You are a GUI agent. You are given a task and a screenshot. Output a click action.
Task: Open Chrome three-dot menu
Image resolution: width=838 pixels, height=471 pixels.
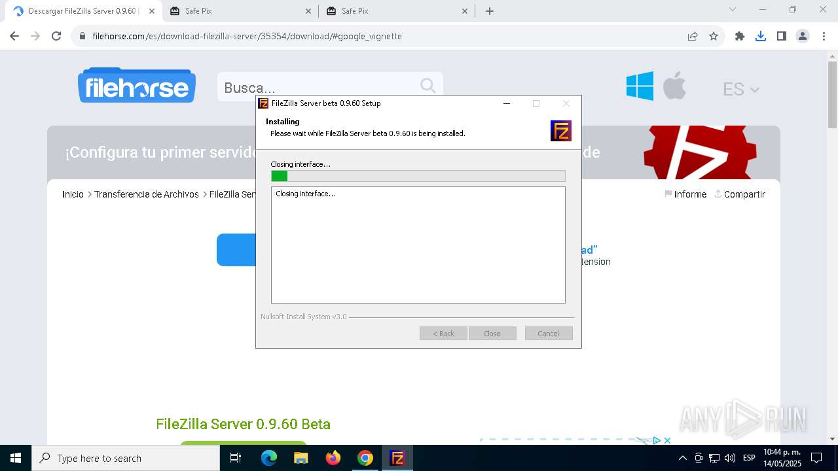[823, 36]
